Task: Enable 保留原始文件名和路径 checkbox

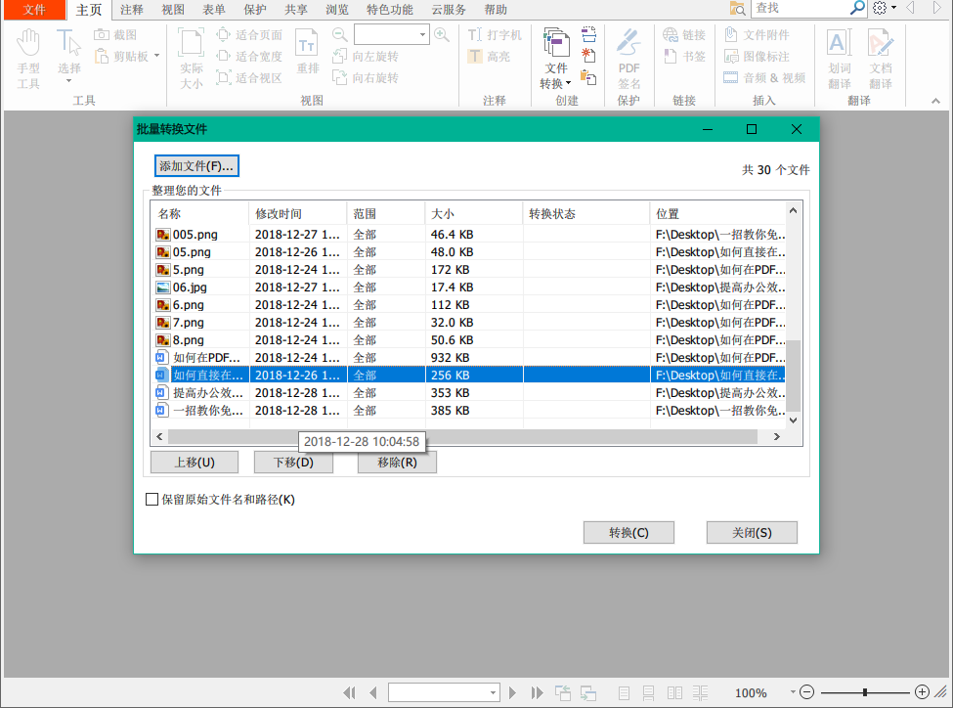Action: coord(152,499)
